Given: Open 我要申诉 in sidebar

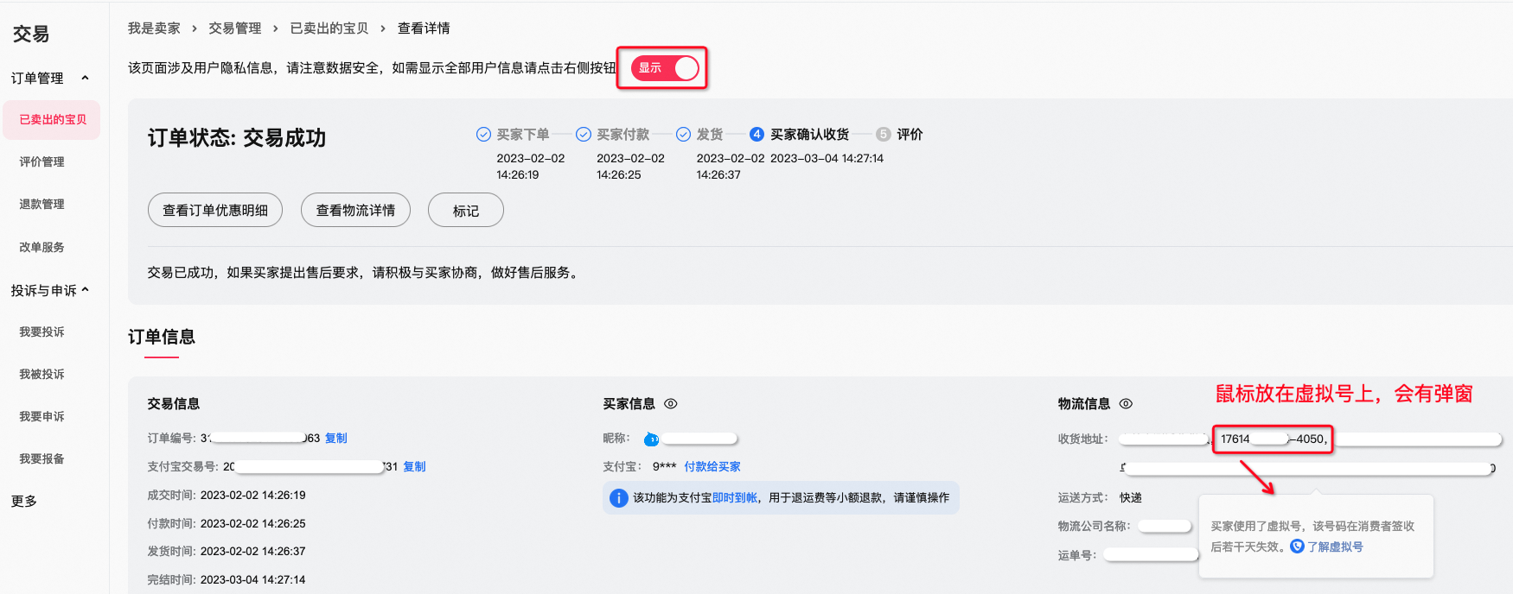Looking at the screenshot, I should tap(41, 416).
